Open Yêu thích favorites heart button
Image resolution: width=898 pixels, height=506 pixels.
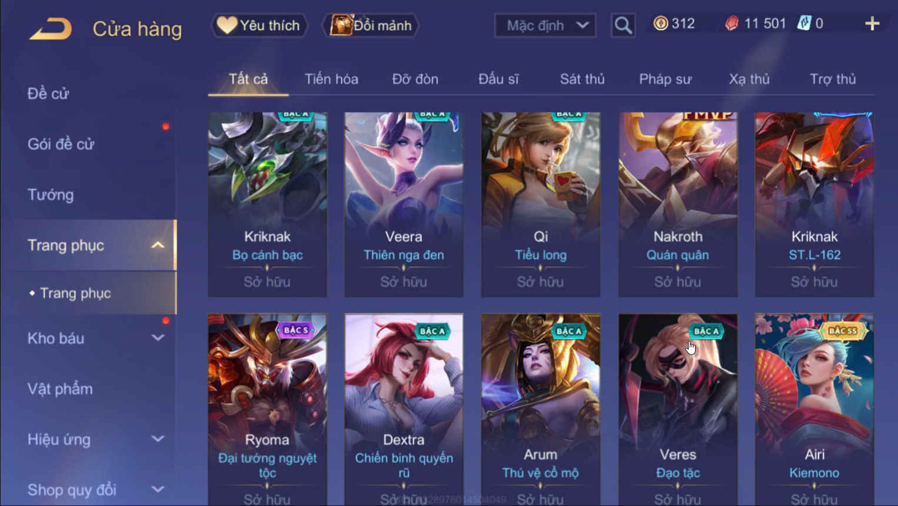pyautogui.click(x=259, y=25)
